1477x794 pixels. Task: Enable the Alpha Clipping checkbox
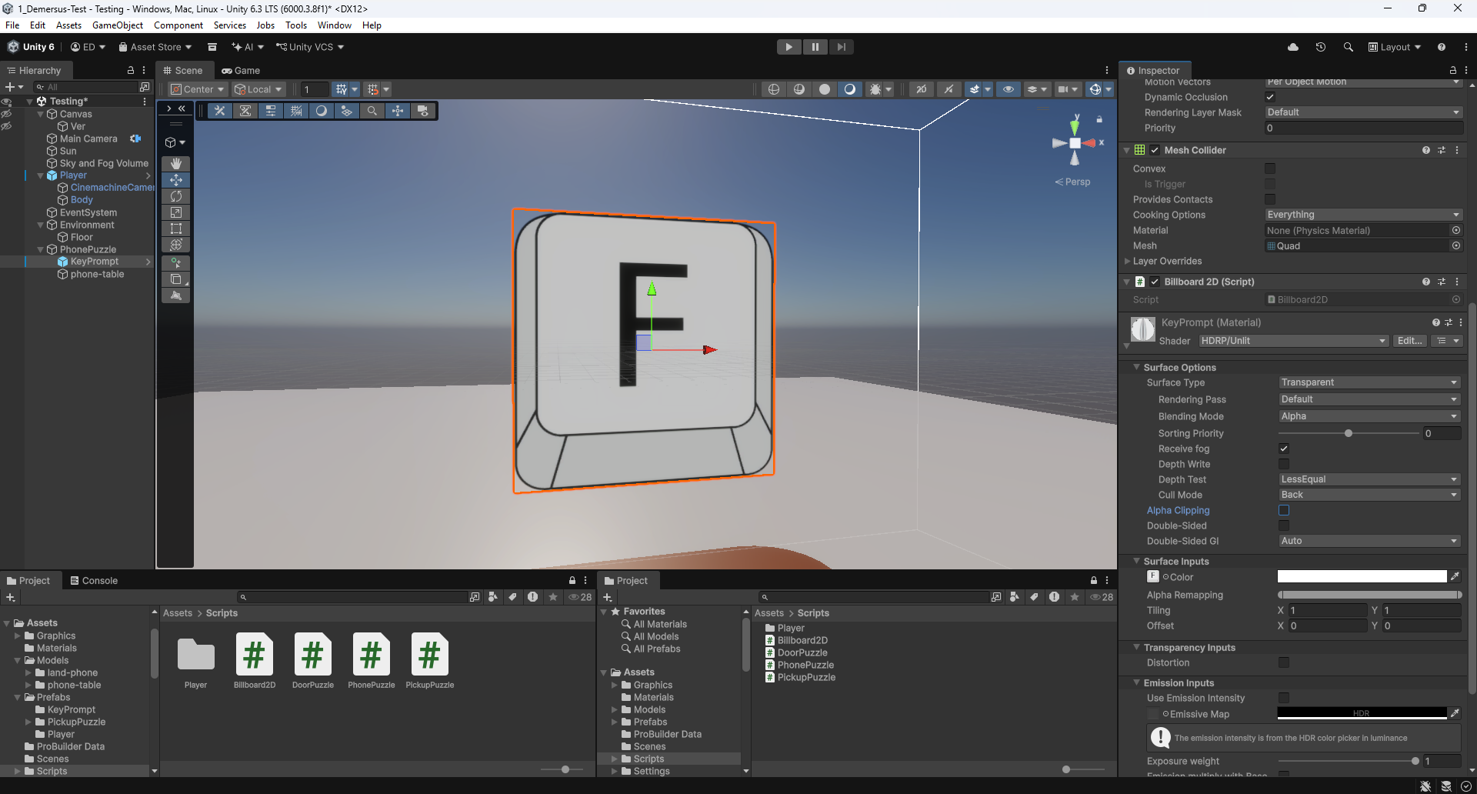(1284, 510)
